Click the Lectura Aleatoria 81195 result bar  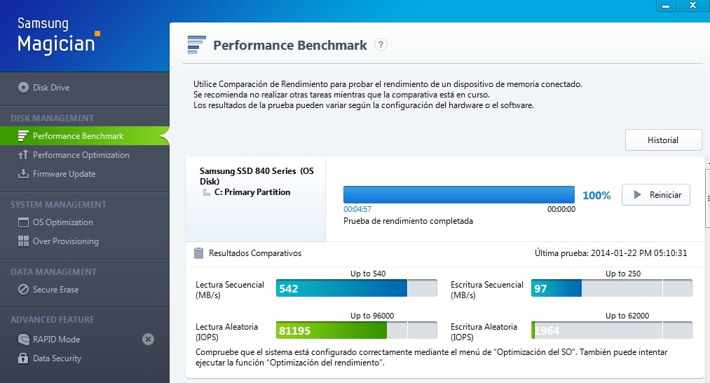click(356, 330)
